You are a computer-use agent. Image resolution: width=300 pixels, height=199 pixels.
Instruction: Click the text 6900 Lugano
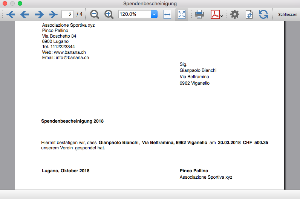click(55, 41)
